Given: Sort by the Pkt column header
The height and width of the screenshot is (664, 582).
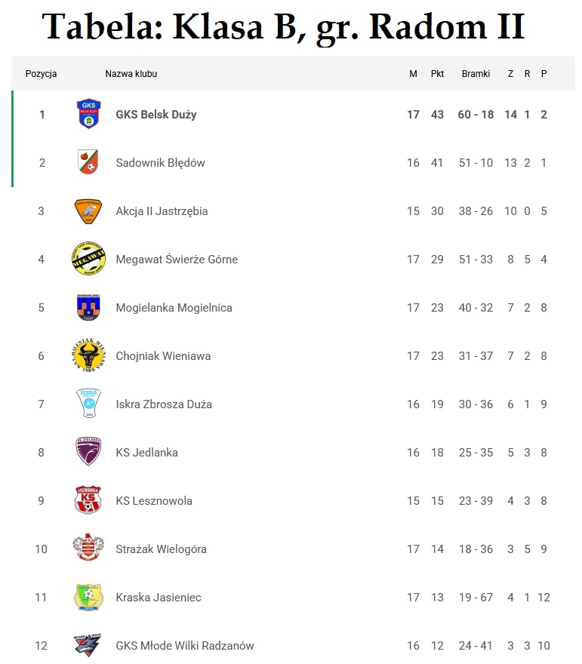Looking at the screenshot, I should click(437, 74).
